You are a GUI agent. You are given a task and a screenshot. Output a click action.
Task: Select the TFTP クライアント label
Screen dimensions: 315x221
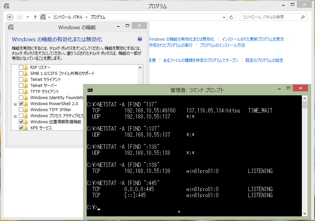(45, 92)
